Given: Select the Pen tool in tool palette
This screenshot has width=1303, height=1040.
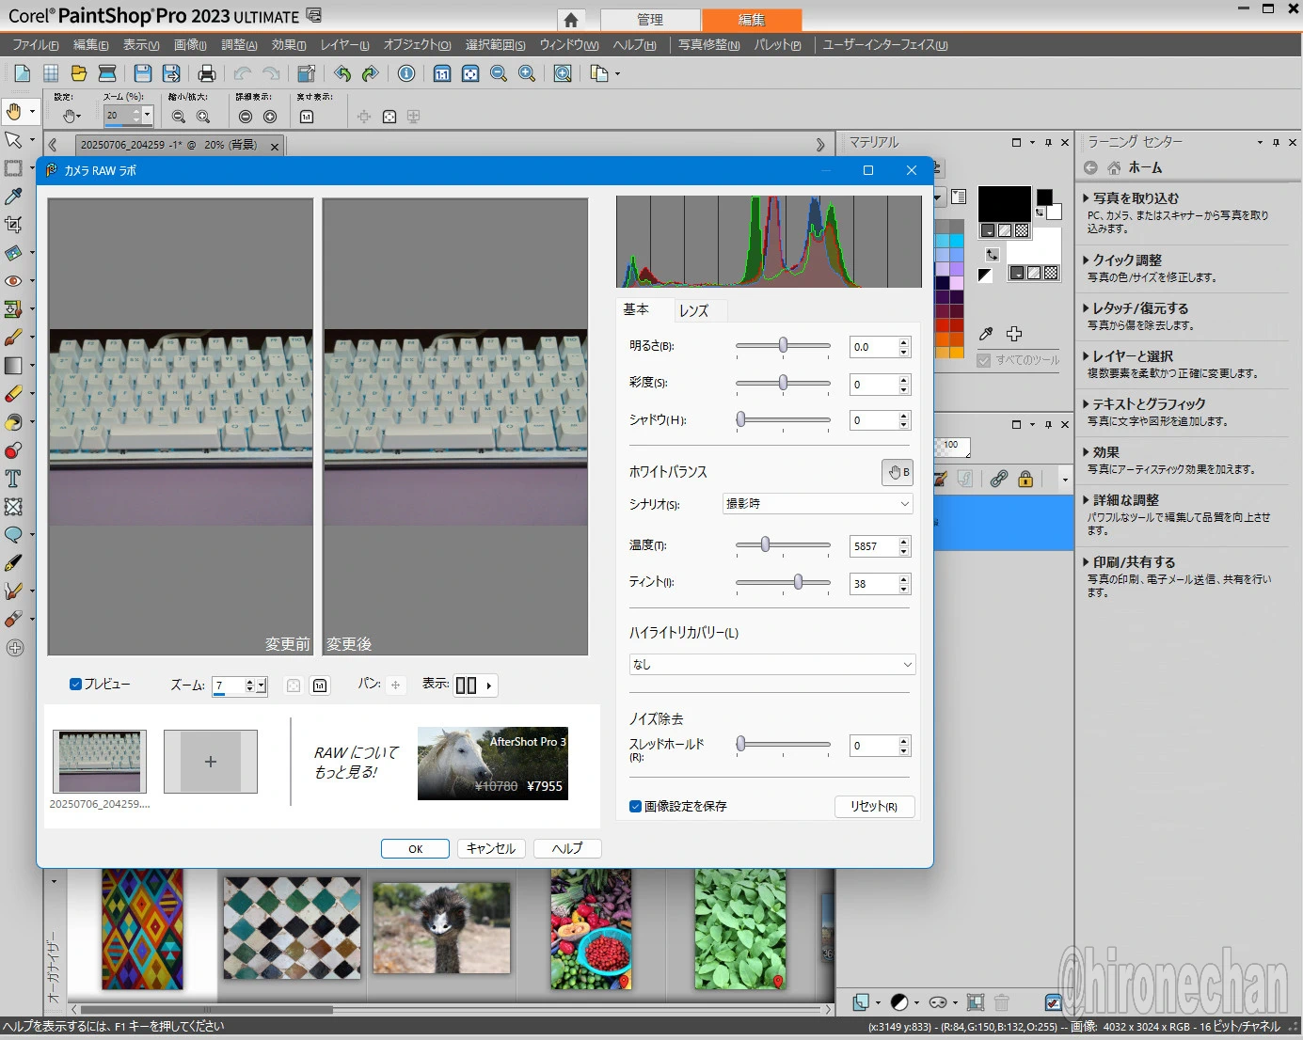Looking at the screenshot, I should (13, 562).
